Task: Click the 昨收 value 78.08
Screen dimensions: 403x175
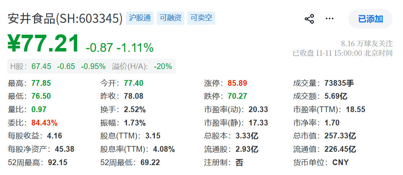Action: [x=134, y=96]
